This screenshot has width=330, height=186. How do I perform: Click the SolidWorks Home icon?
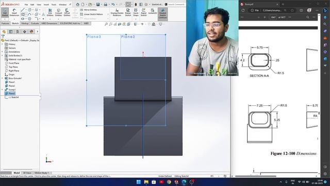[78, 5]
